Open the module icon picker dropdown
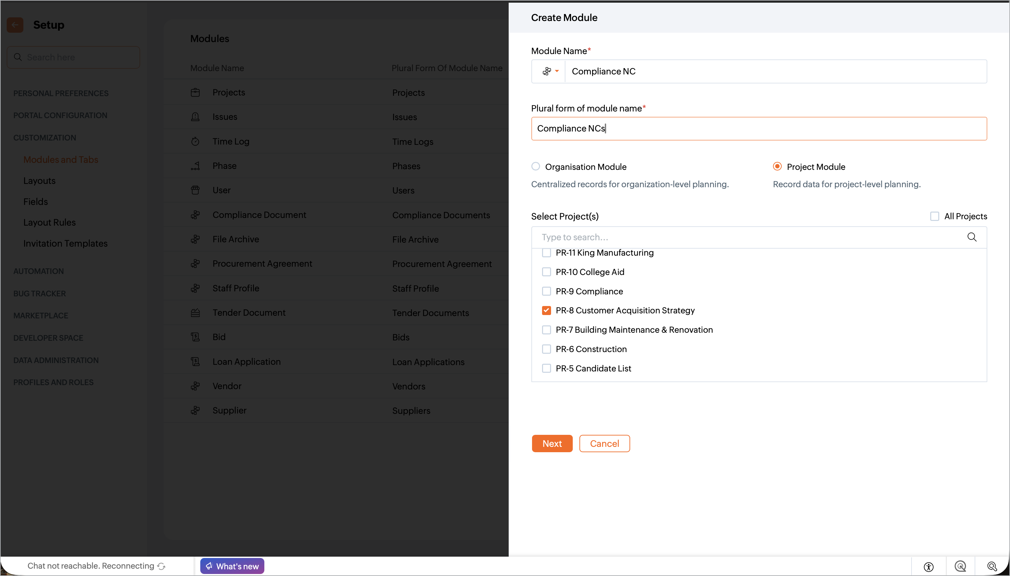Viewport: 1010px width, 576px height. [550, 71]
